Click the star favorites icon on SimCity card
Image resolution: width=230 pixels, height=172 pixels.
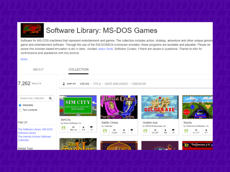[84, 127]
